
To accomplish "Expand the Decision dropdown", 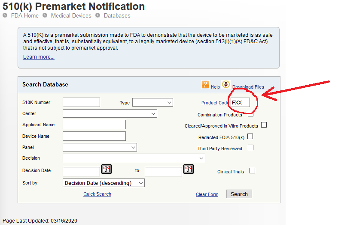I will (134, 158).
